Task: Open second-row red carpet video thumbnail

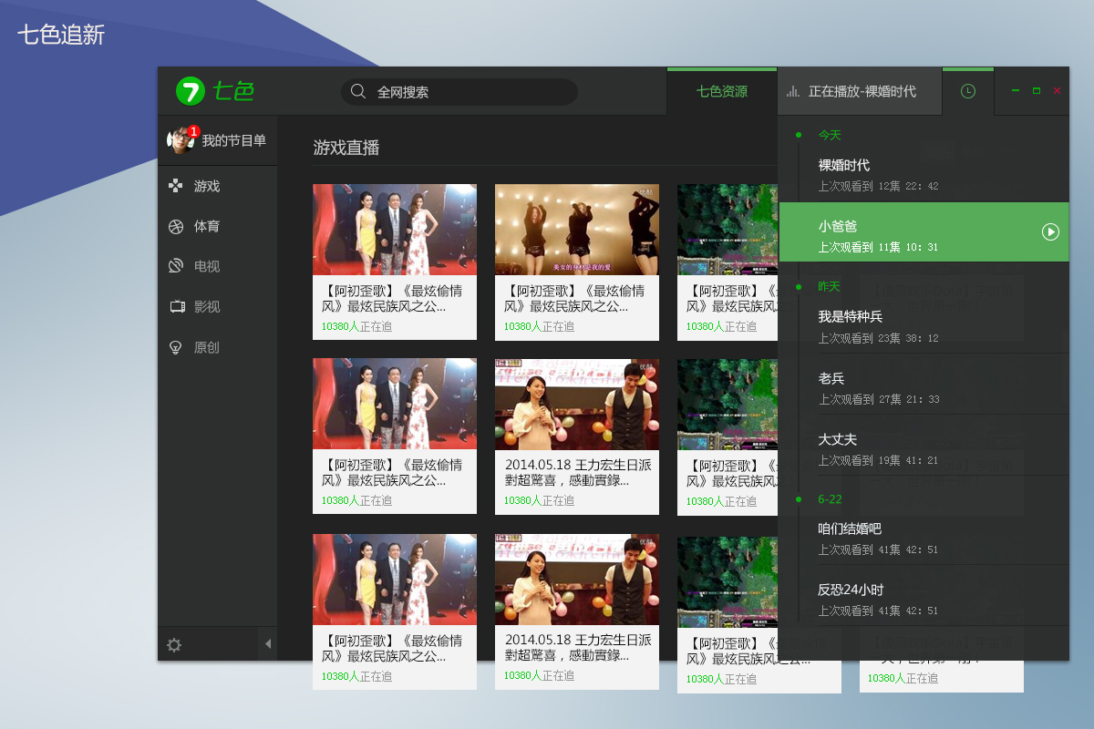Action: click(395, 404)
